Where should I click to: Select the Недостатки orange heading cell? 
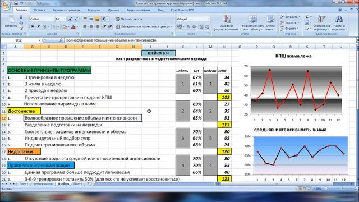[x=24, y=151]
